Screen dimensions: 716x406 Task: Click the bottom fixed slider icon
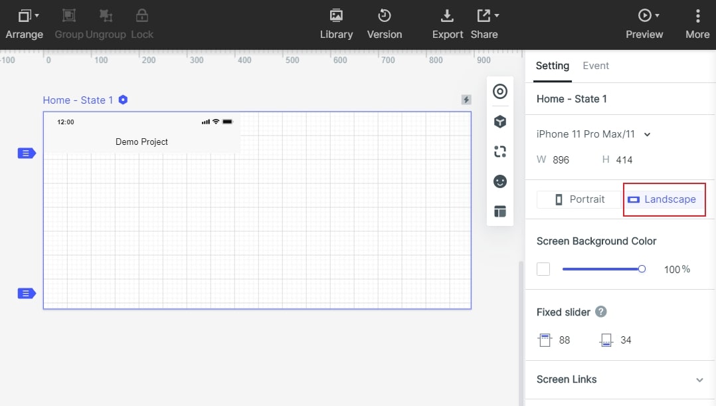pyautogui.click(x=606, y=340)
